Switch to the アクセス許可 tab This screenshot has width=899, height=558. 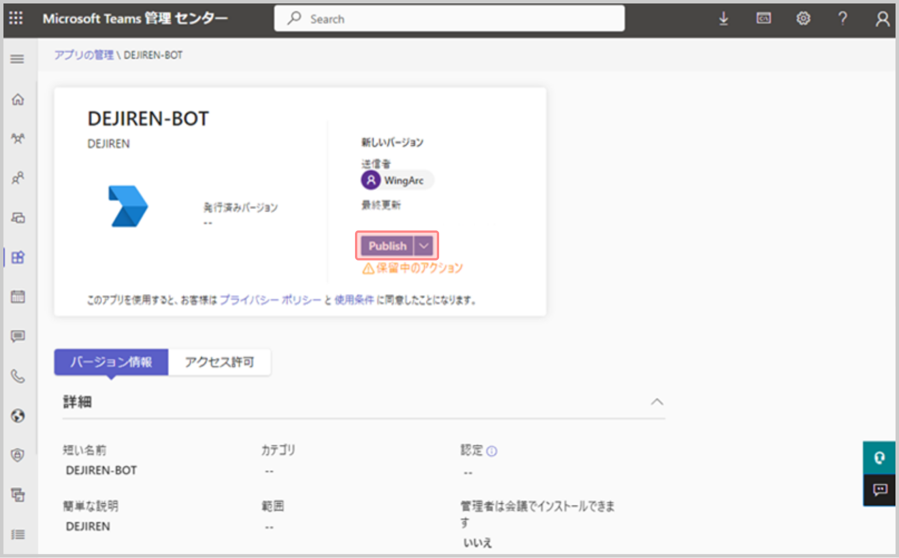[x=219, y=362]
